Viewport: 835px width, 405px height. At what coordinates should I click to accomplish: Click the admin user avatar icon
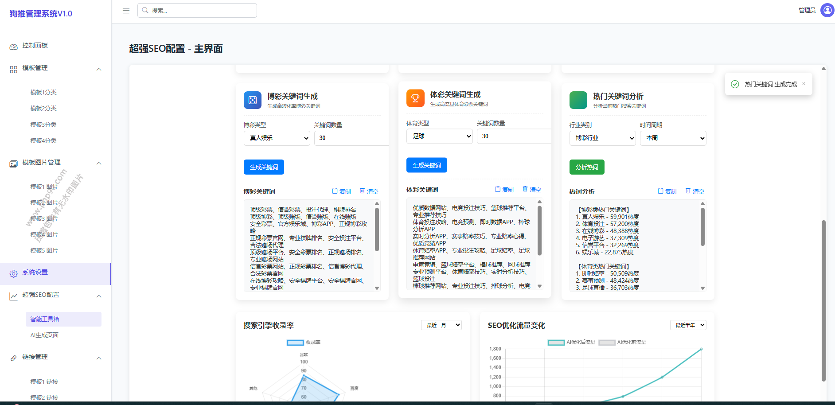pyautogui.click(x=827, y=10)
